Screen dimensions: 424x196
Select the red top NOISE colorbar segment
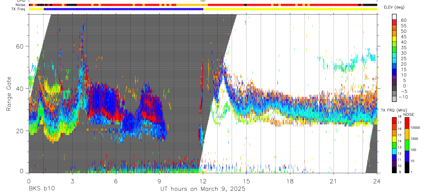(406, 123)
